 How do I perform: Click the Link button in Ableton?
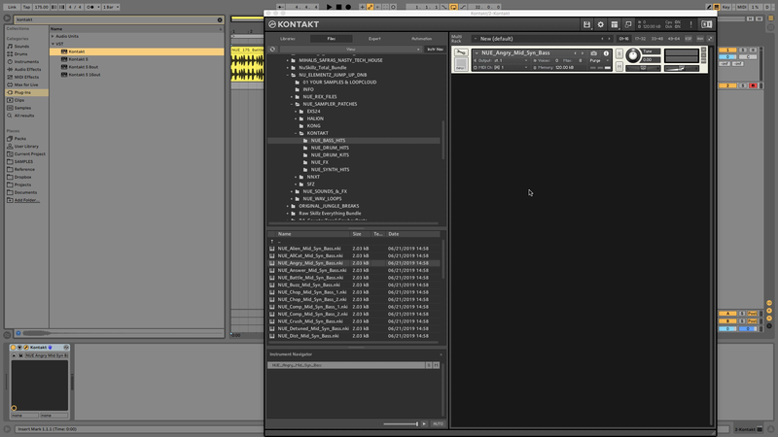coord(12,7)
